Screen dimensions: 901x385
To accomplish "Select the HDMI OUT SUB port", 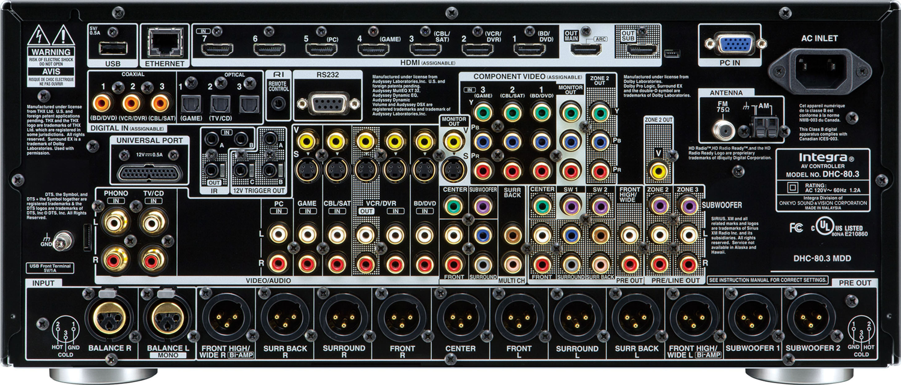I will point(641,51).
